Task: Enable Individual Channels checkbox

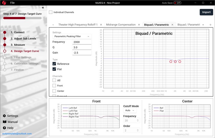Action: [x=50, y=12]
